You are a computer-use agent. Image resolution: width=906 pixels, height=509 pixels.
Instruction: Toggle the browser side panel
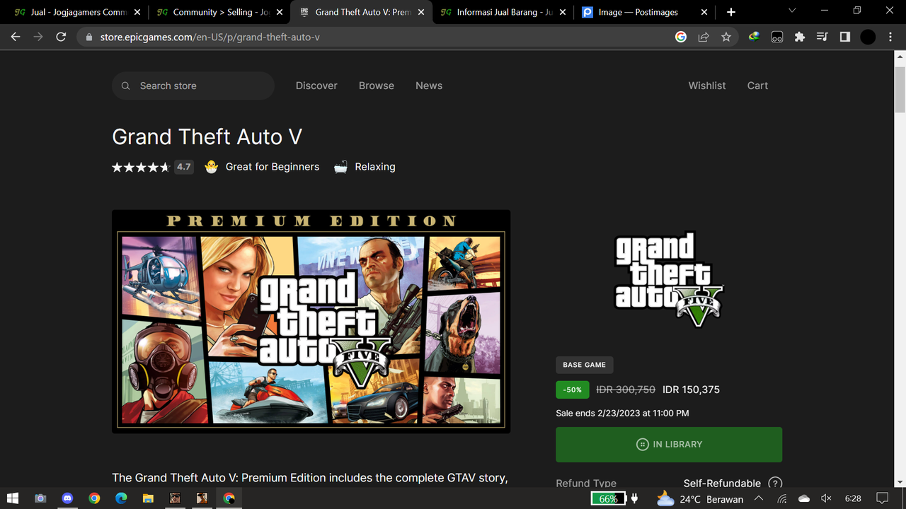coord(845,37)
